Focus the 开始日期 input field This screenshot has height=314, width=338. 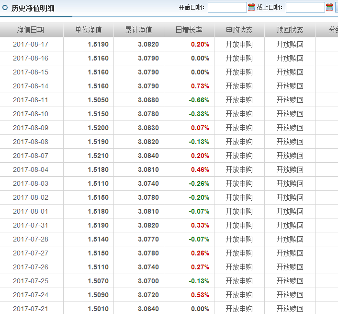click(227, 7)
